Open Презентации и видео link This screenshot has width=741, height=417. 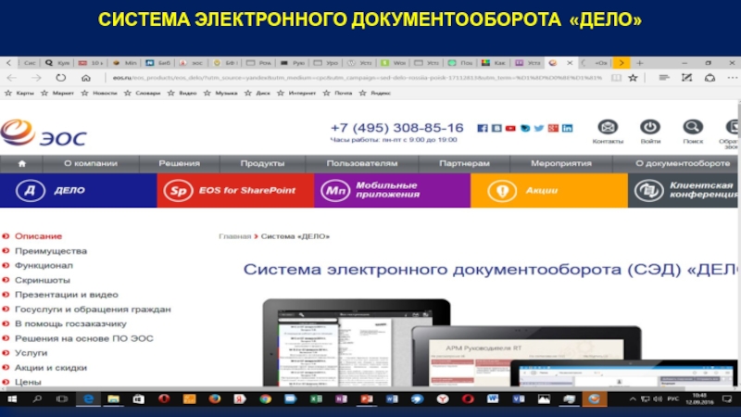click(x=67, y=295)
